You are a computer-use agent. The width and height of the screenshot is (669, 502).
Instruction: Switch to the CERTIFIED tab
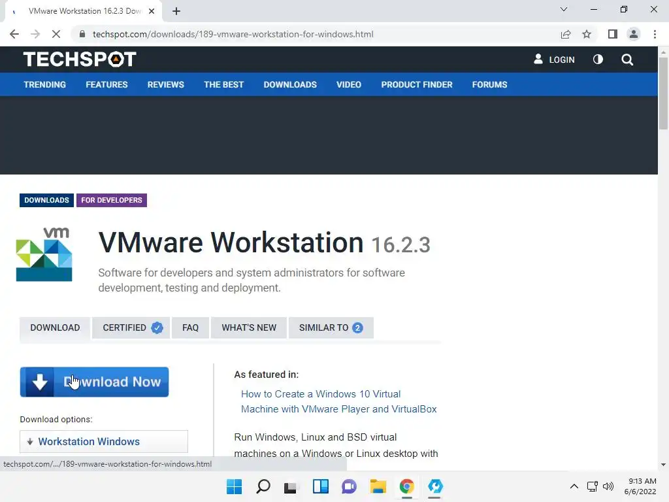coord(131,328)
